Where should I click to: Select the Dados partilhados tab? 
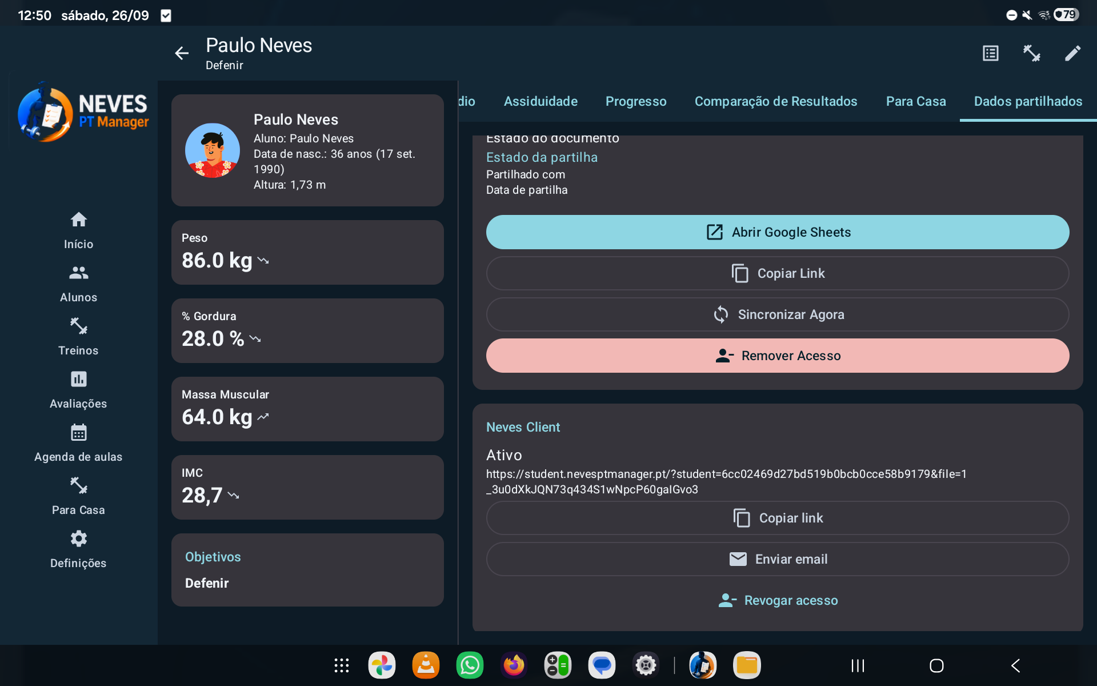pyautogui.click(x=1028, y=101)
